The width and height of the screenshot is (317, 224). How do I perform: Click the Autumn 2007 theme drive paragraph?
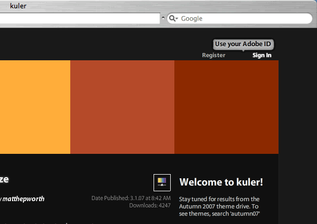[219, 206]
